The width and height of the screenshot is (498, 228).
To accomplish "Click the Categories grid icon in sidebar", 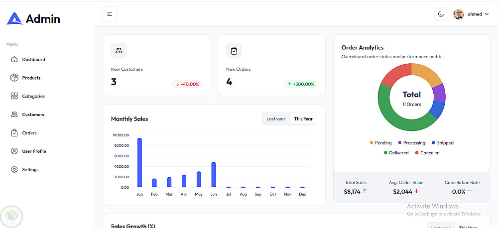I will pyautogui.click(x=14, y=96).
